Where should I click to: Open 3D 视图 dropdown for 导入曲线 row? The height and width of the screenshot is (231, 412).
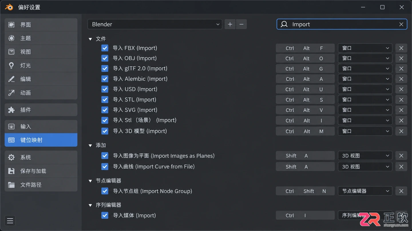365,167
